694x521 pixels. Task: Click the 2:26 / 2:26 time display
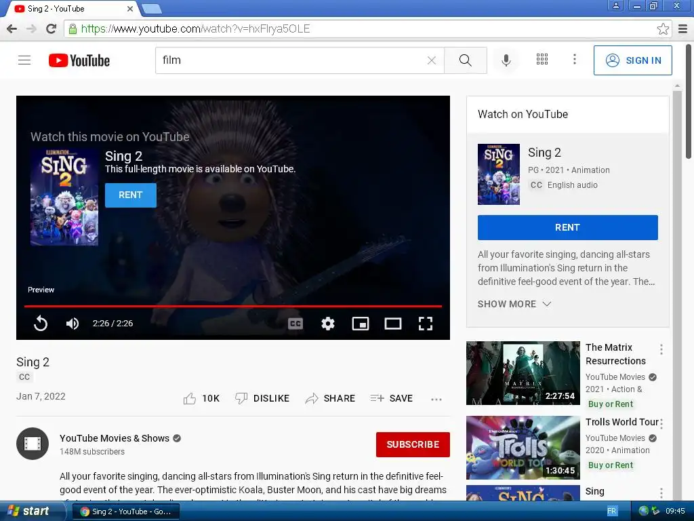click(x=113, y=324)
